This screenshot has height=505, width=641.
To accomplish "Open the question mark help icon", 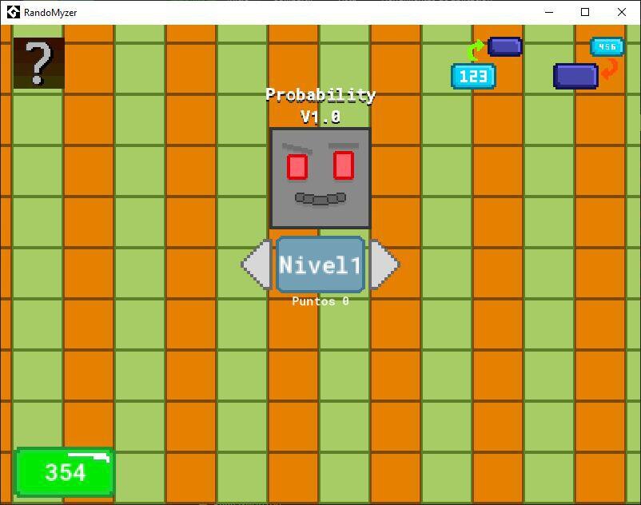I will (39, 63).
